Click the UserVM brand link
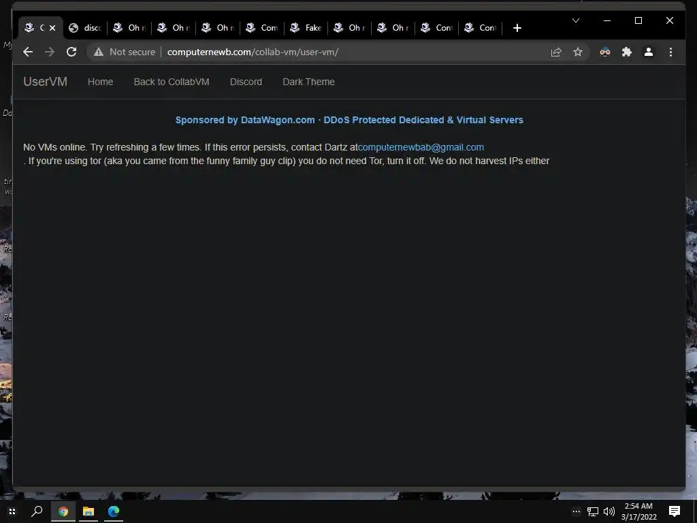This screenshot has width=697, height=523. pyautogui.click(x=46, y=82)
